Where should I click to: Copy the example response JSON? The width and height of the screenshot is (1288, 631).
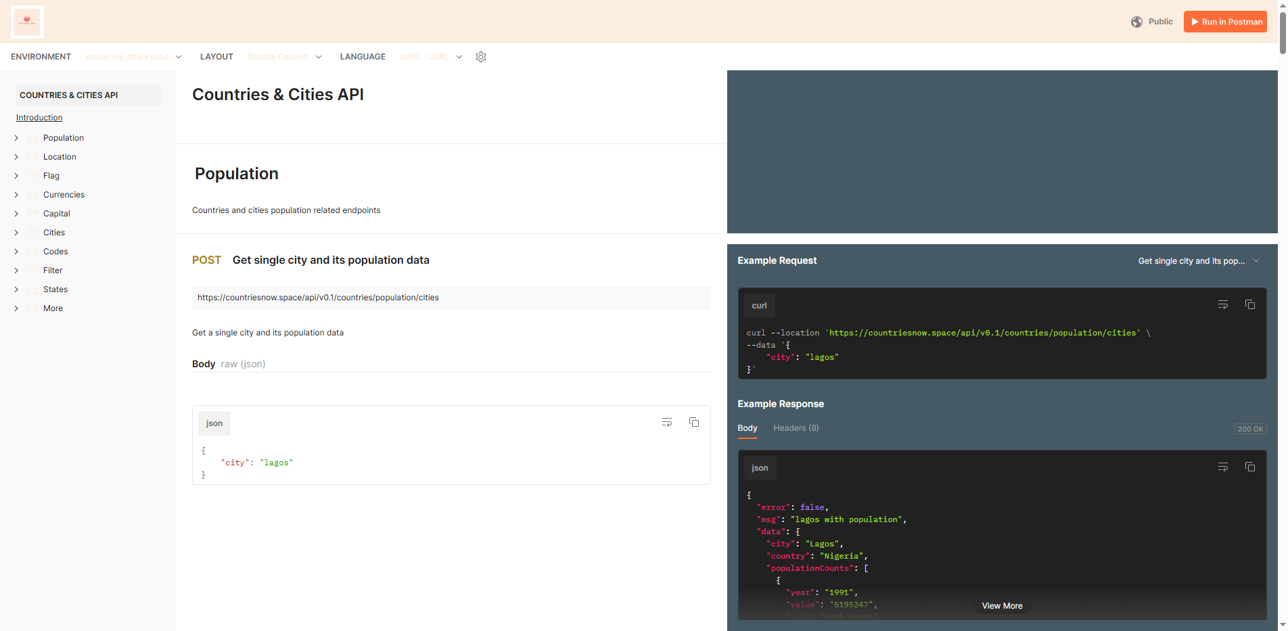1249,467
